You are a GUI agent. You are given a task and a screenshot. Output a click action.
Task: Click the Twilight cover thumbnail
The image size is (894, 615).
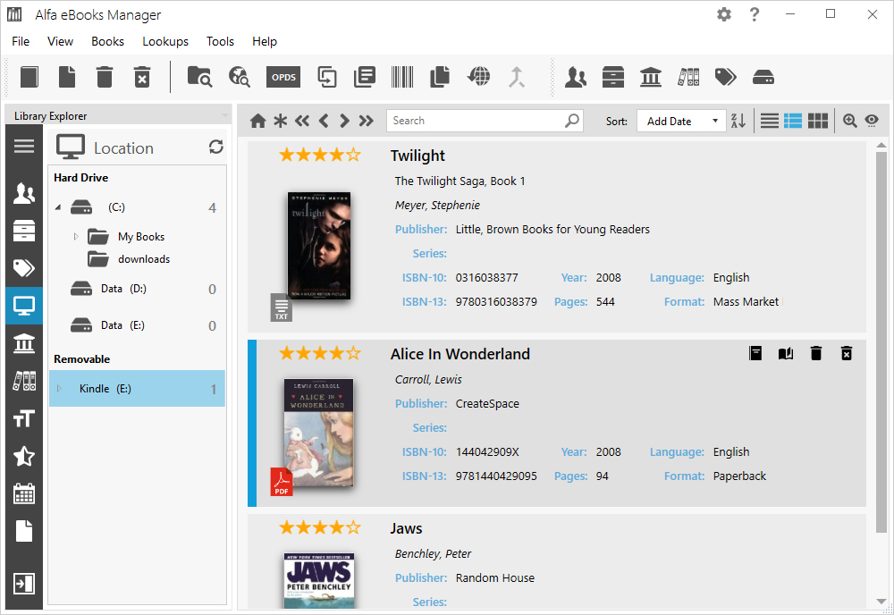pyautogui.click(x=319, y=246)
